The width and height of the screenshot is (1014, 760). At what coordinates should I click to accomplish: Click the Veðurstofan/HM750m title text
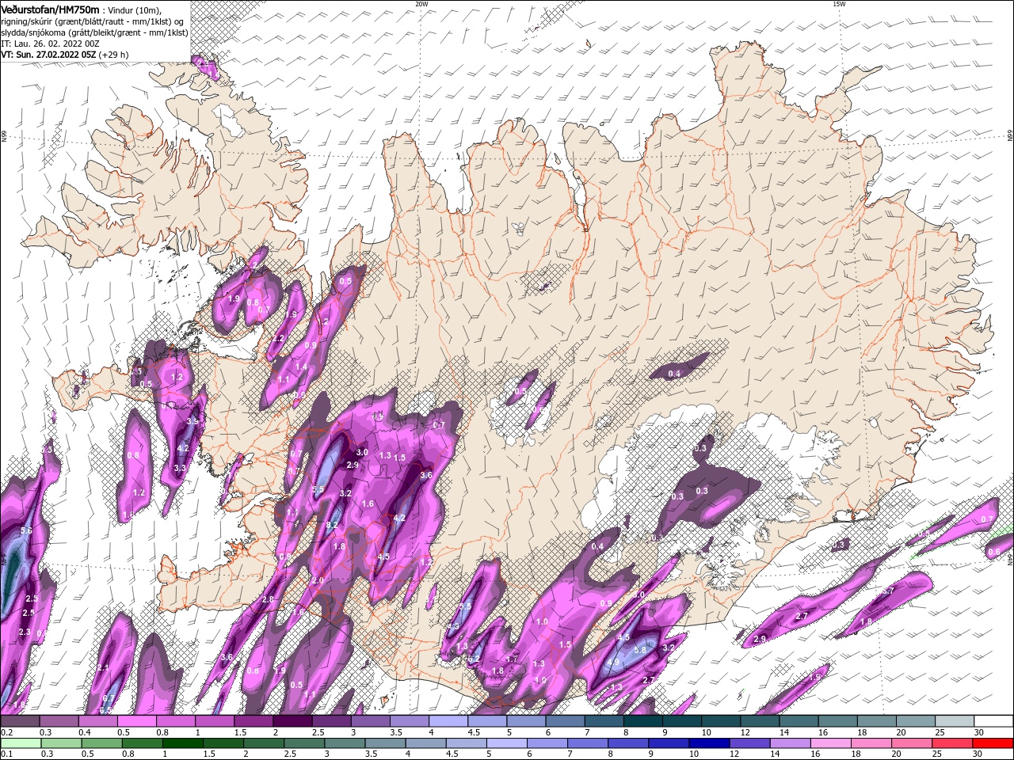[x=51, y=9]
